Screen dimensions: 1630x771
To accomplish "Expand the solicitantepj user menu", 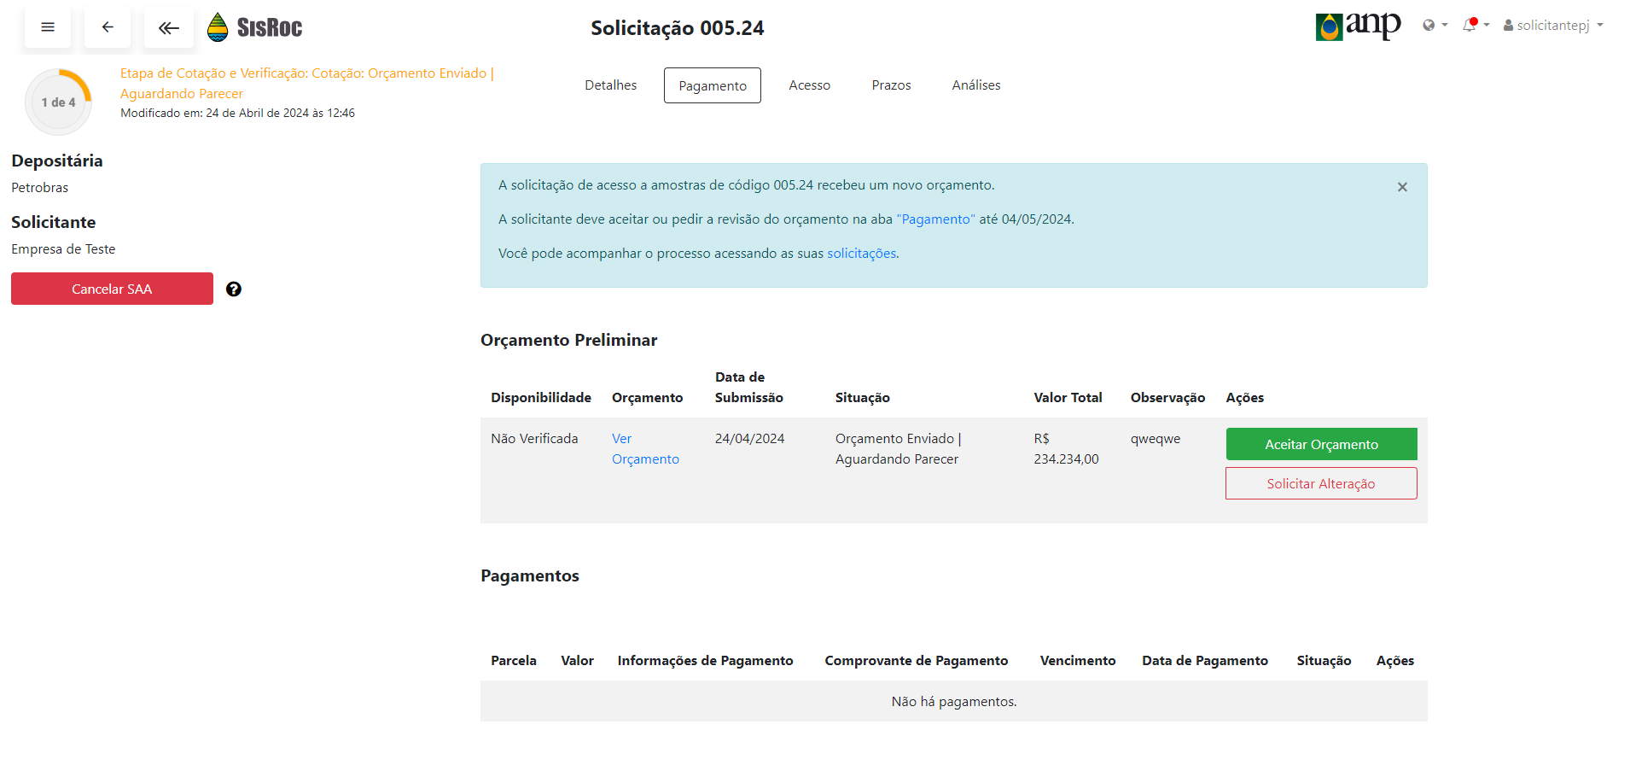I will (1553, 26).
